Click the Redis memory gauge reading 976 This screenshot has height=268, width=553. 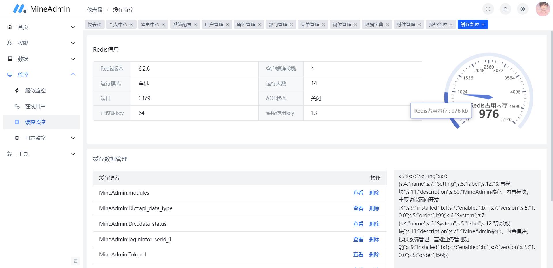coord(489,114)
